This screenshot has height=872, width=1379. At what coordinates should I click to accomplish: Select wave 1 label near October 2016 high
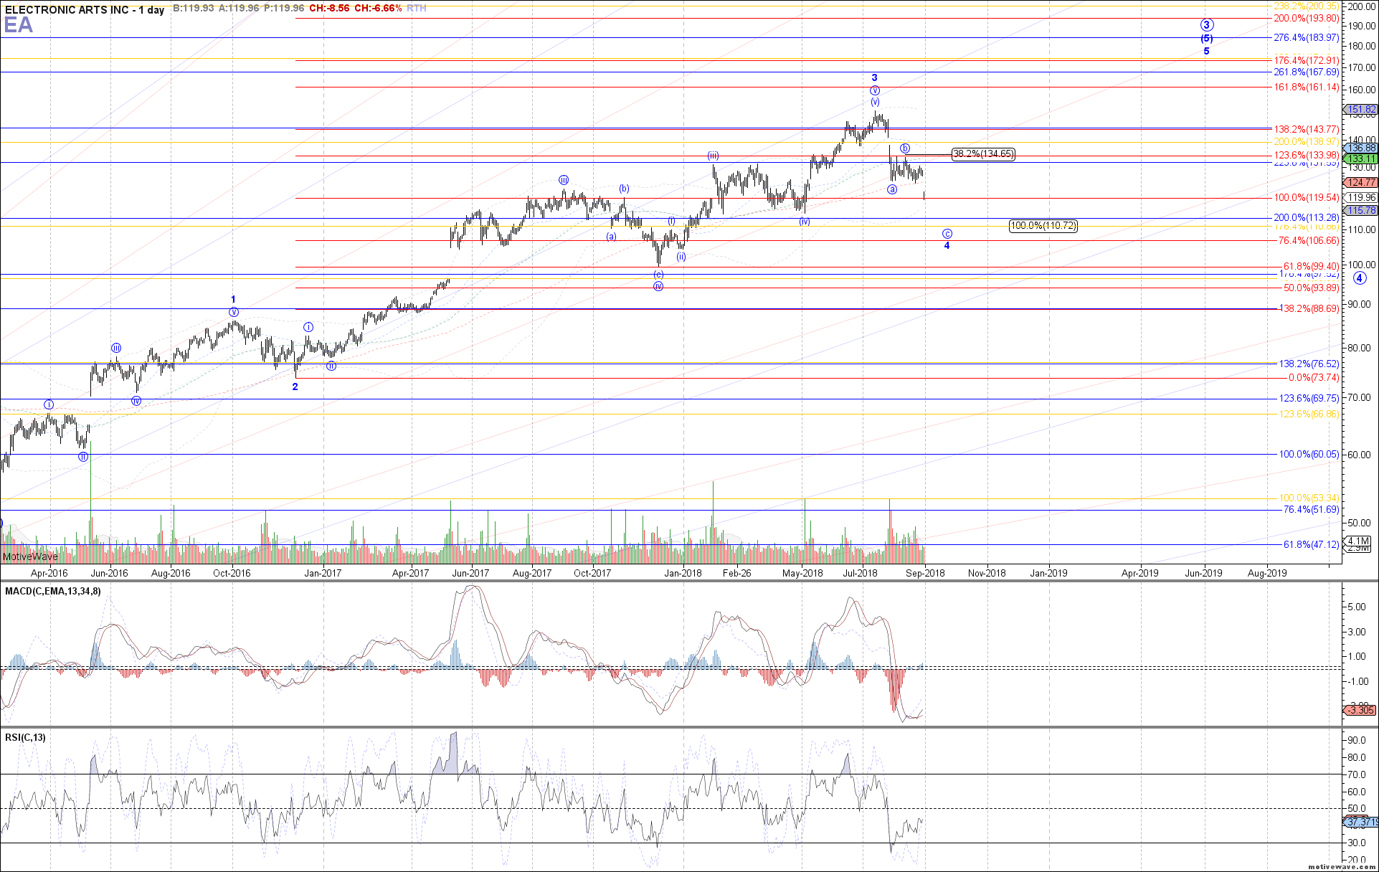(233, 299)
